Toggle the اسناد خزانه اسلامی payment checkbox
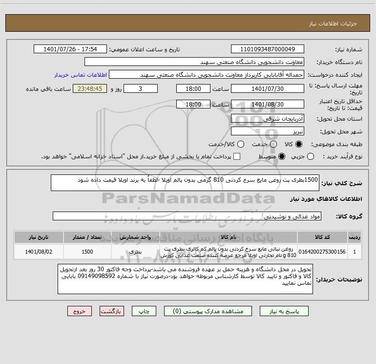The width and height of the screenshot is (376, 364). (x=237, y=156)
